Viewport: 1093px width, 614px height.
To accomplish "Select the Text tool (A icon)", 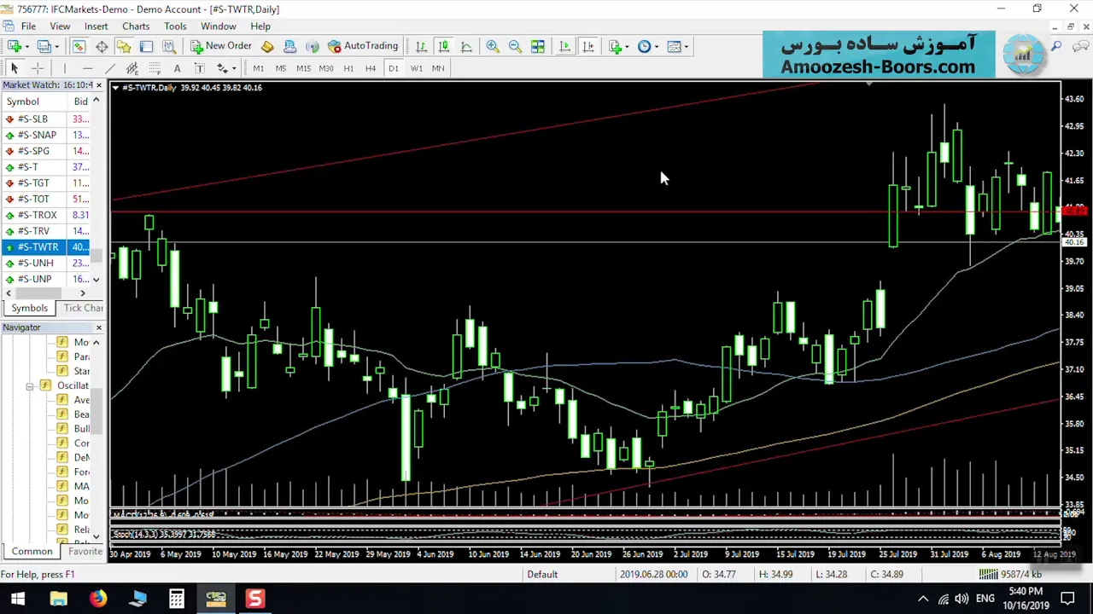I will tap(177, 68).
